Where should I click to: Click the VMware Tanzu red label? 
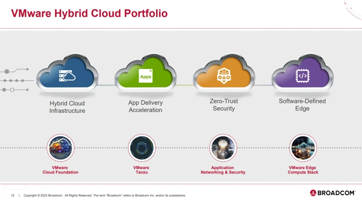tap(141, 170)
